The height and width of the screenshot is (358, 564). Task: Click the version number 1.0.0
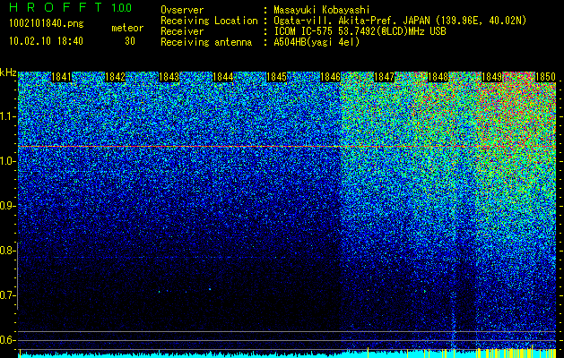(x=122, y=7)
